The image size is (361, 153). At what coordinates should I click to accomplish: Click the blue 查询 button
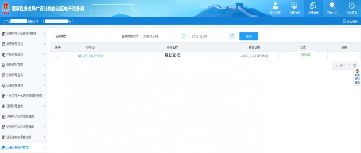point(249,36)
